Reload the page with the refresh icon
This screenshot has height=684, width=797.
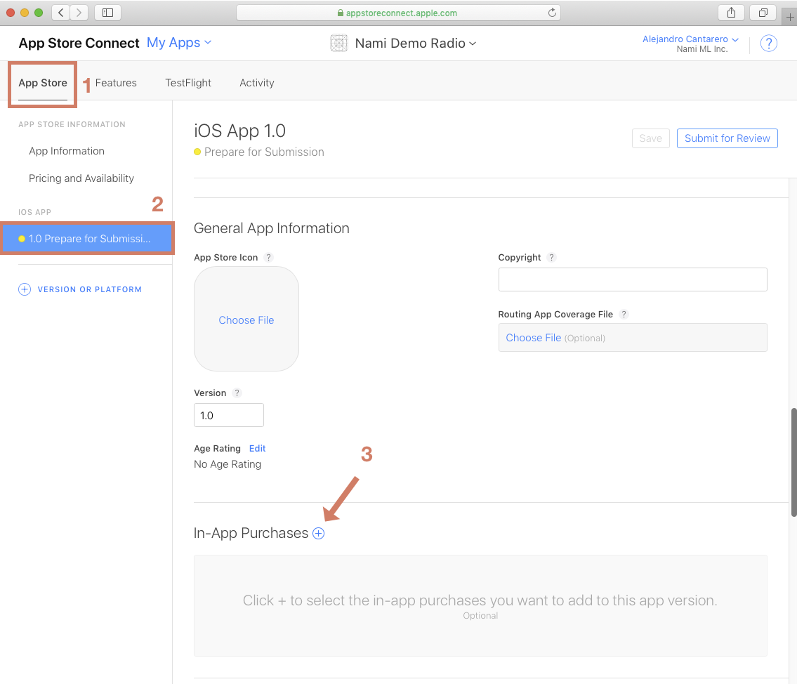[x=552, y=13]
